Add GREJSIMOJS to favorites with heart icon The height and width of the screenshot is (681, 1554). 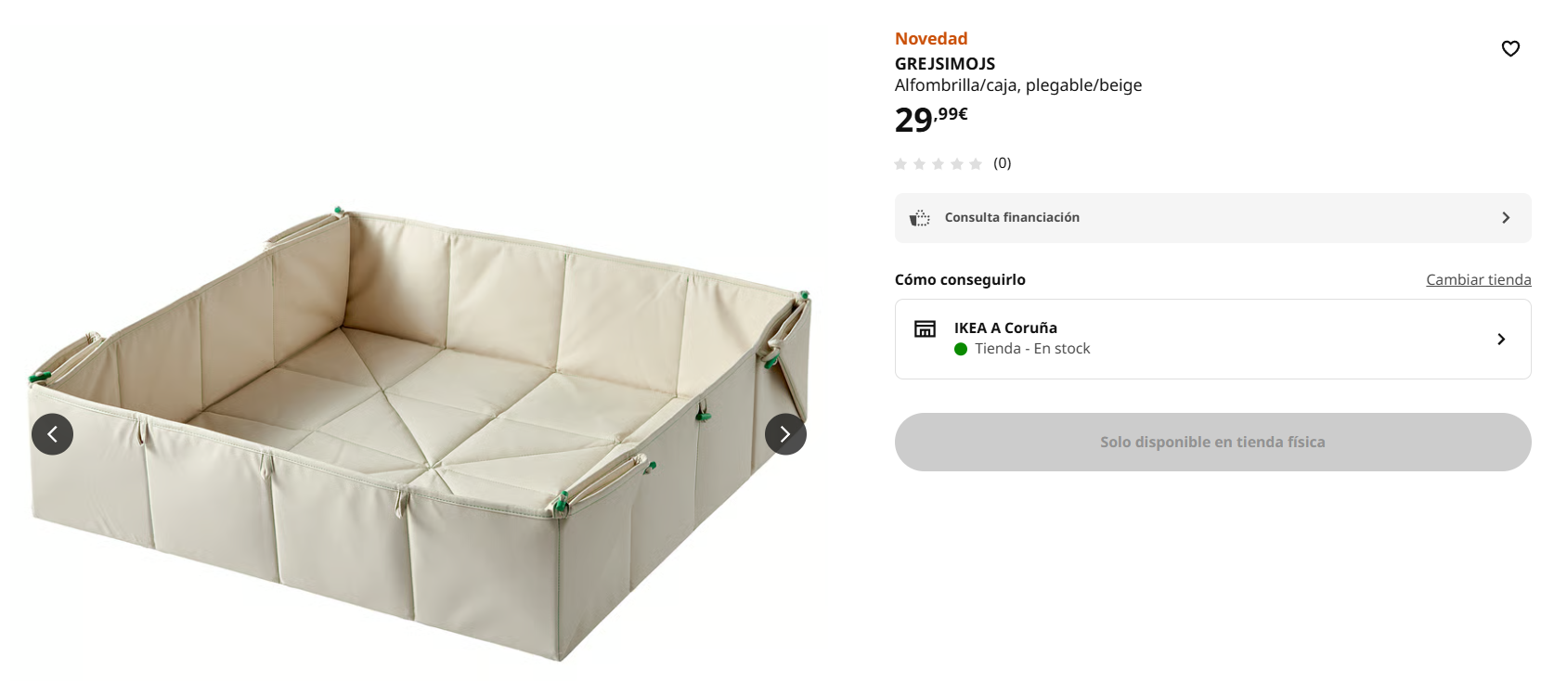pos(1510,48)
